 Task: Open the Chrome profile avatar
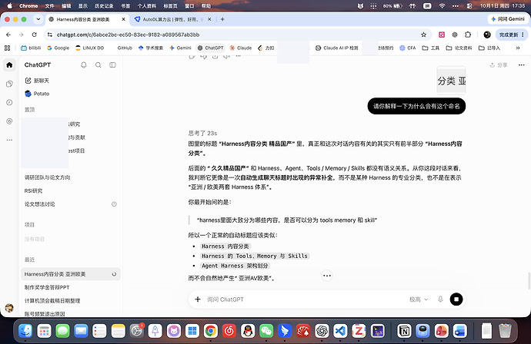point(487,35)
